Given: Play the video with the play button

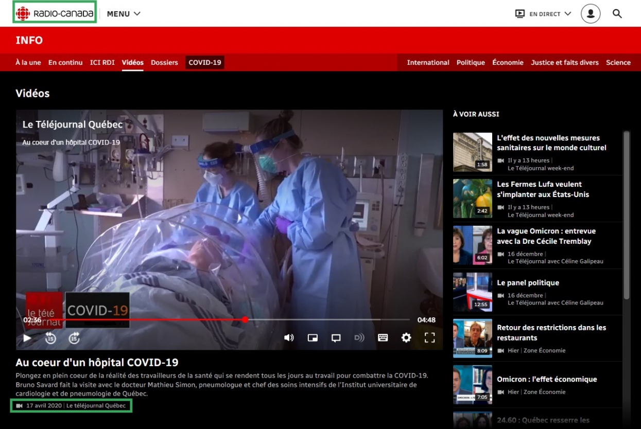Looking at the screenshot, I should (27, 338).
